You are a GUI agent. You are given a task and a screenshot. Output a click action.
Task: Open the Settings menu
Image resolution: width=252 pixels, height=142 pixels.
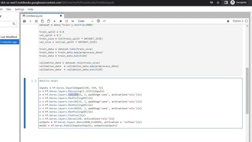(x=19, y=9)
